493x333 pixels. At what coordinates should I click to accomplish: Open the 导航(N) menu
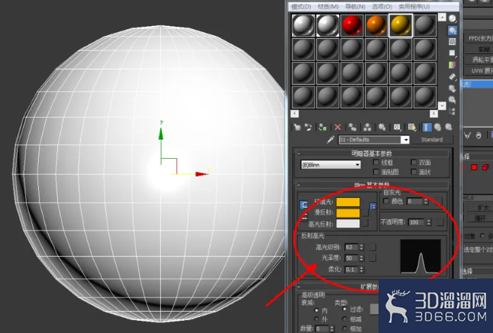tap(356, 7)
